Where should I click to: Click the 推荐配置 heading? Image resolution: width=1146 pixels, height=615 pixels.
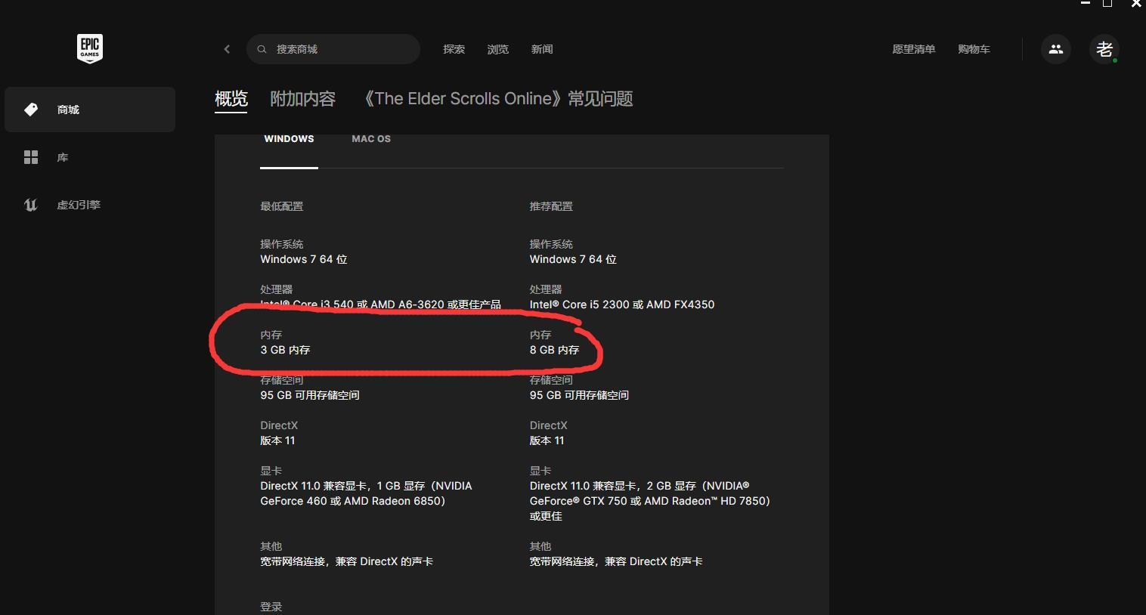[551, 206]
